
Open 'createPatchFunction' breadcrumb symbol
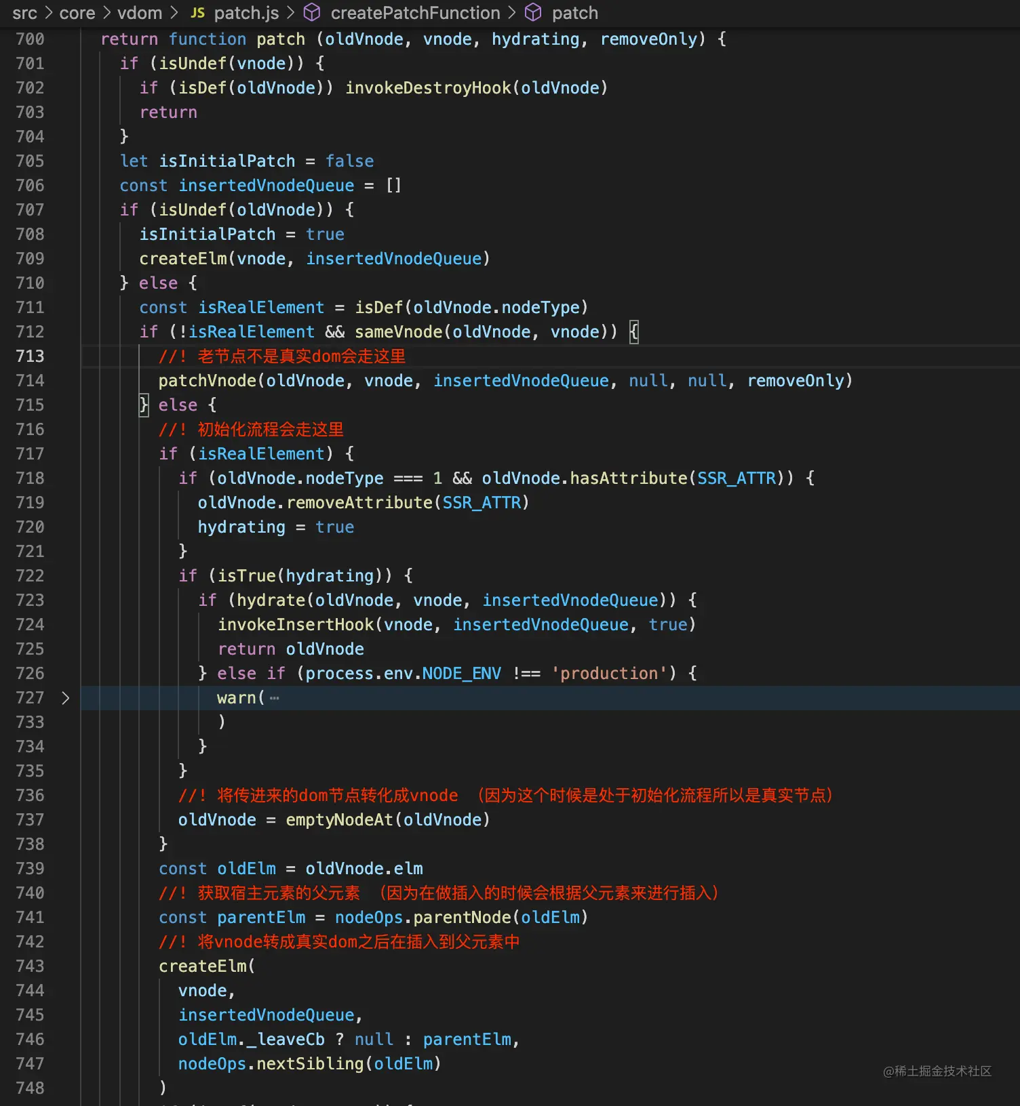pyautogui.click(x=415, y=13)
